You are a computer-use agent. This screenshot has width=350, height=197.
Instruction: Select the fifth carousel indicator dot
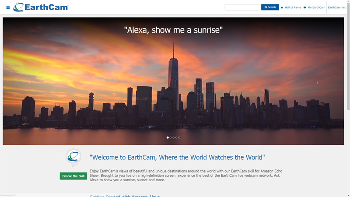[179, 137]
